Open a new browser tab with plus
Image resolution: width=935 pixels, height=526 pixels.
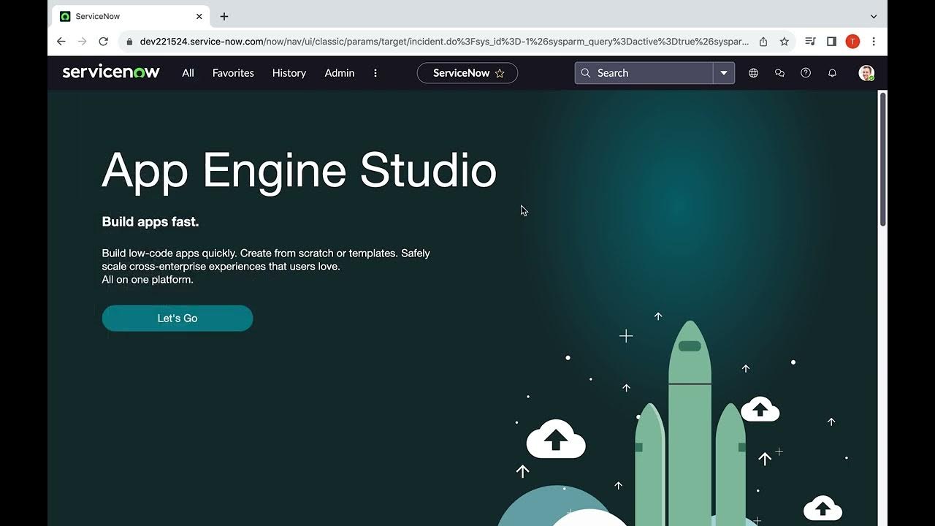(224, 16)
